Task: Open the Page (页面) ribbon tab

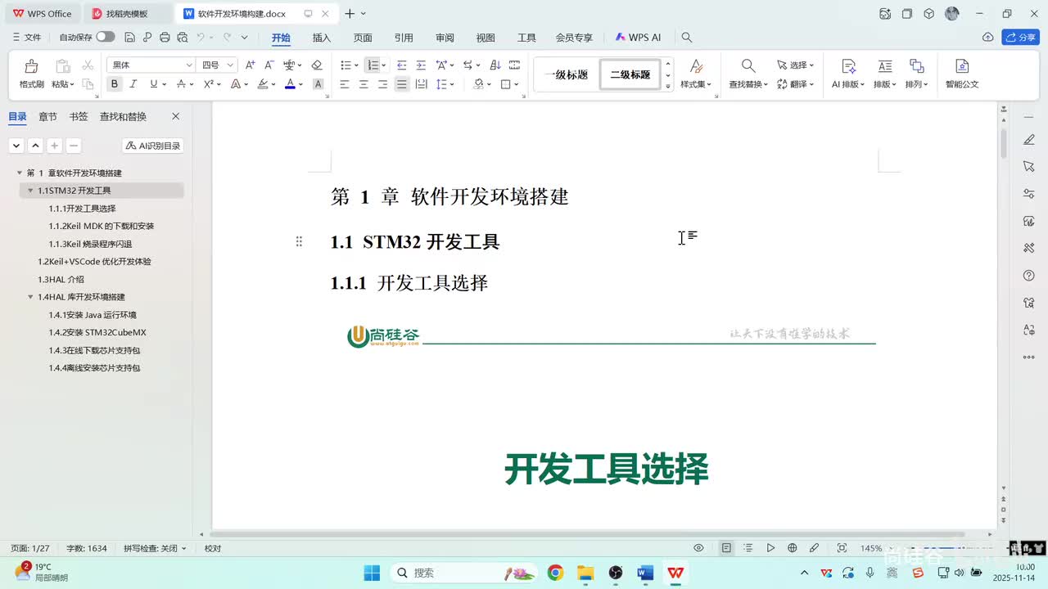Action: (x=363, y=38)
